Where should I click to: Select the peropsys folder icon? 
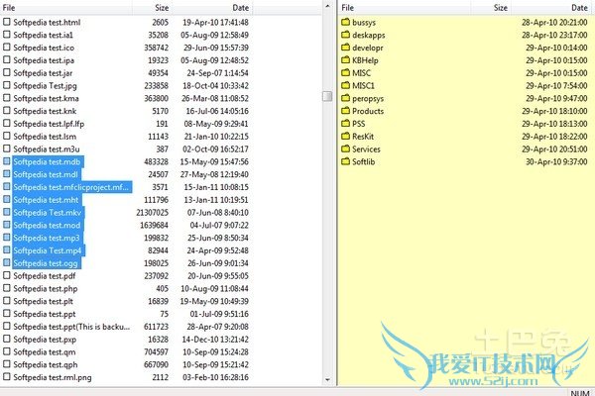pyautogui.click(x=345, y=98)
